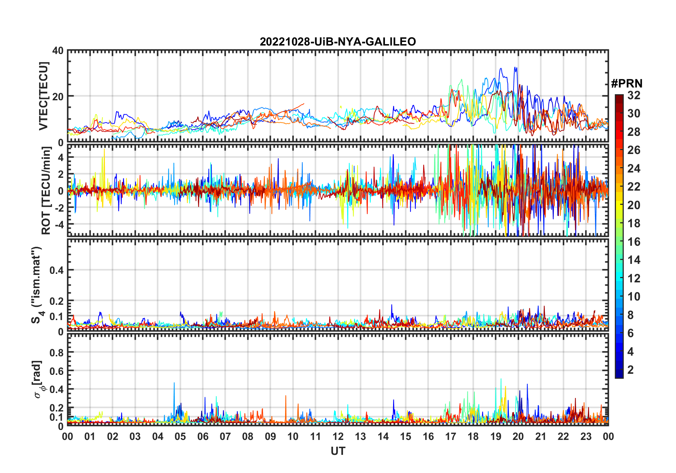The height and width of the screenshot is (473, 676).
Task: Select the ROT [TECU/min] y-axis label
Action: click(46, 191)
